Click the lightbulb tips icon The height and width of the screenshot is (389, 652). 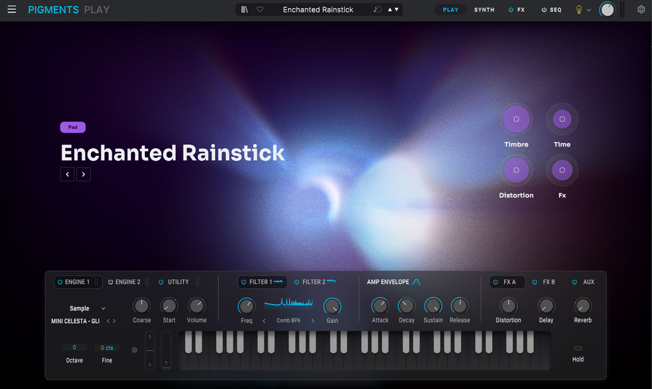(x=579, y=10)
